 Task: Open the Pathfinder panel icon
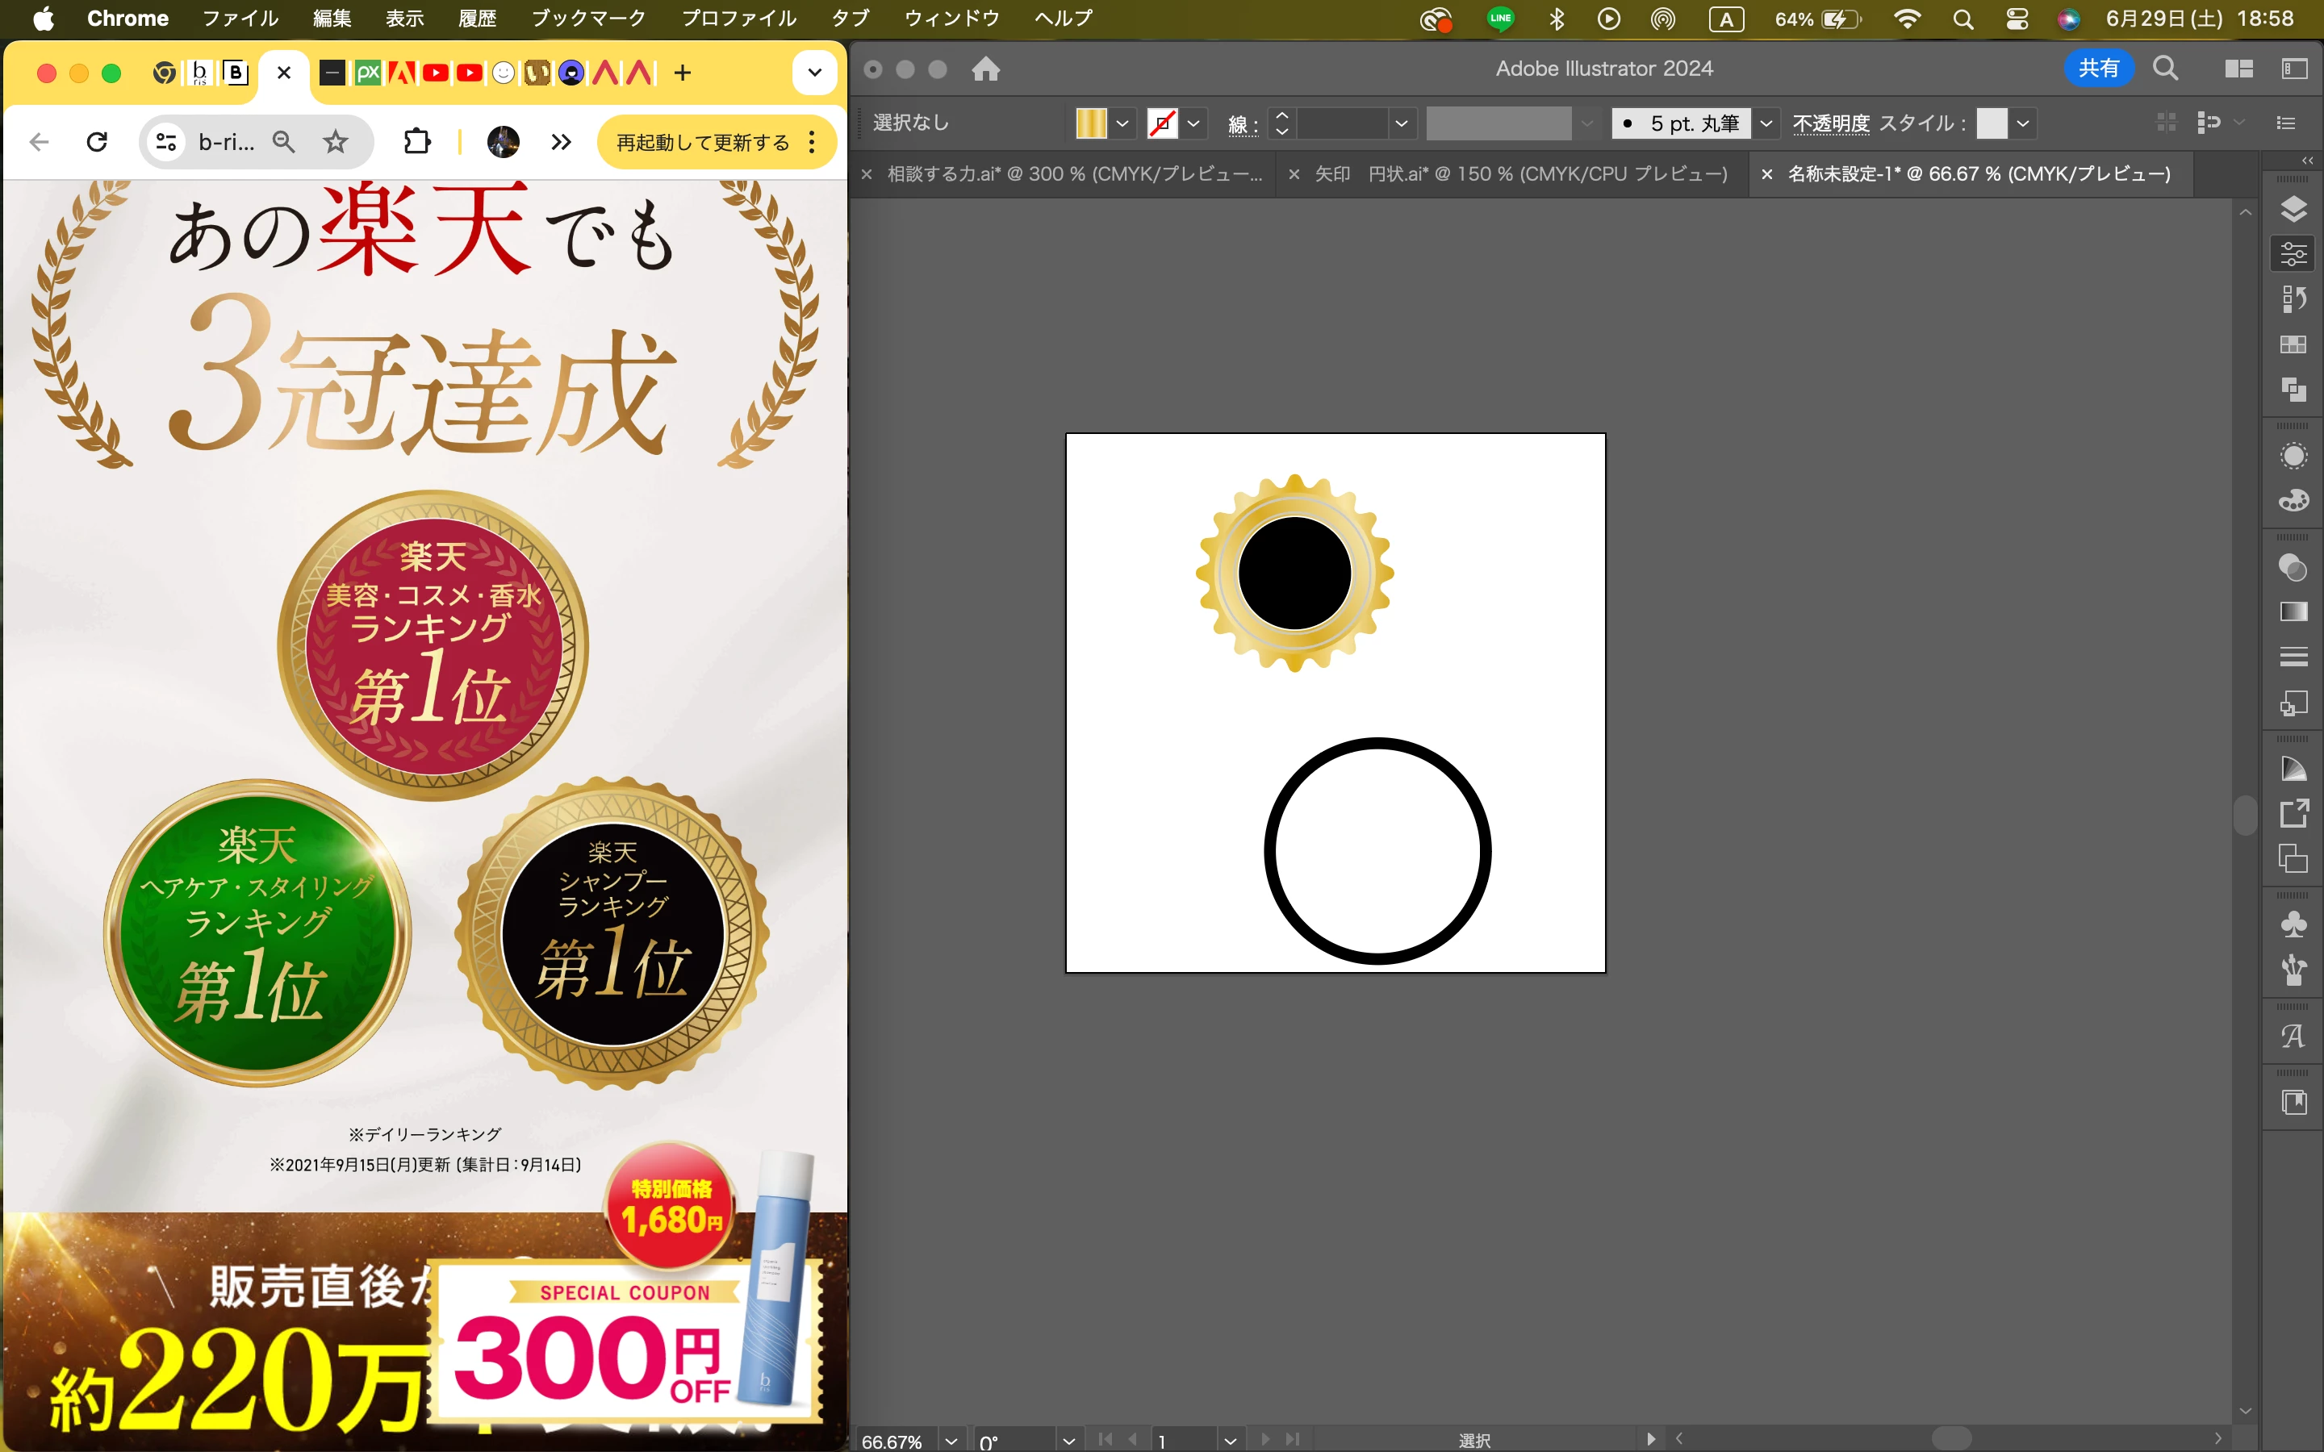click(2293, 389)
